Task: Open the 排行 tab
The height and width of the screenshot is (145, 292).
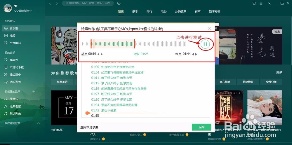Action: click(149, 11)
